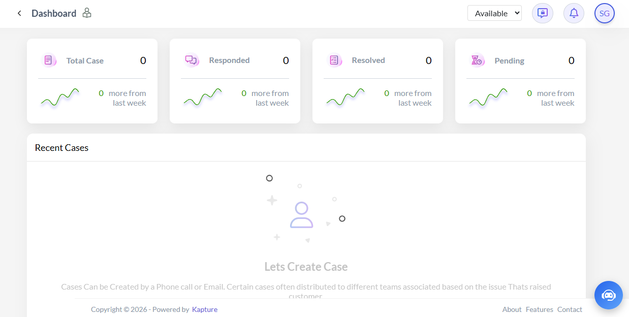Click the Recent Cases heading
This screenshot has height=317, width=629.
point(61,148)
